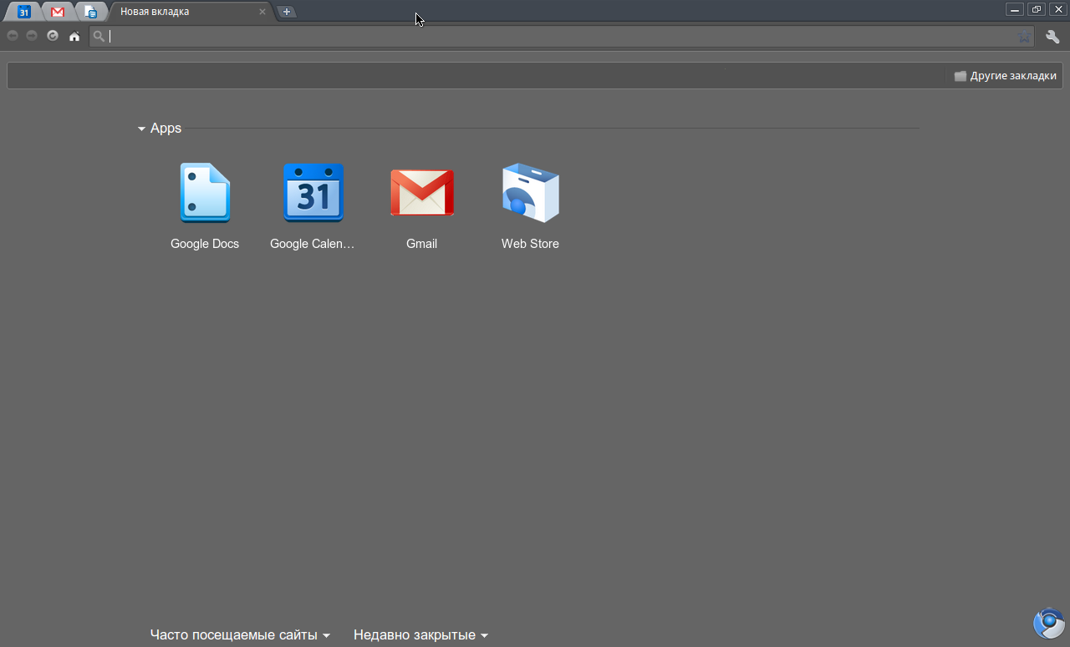Reload the current page

[x=53, y=36]
